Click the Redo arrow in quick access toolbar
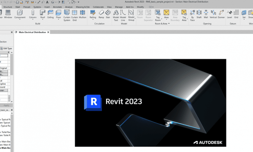Image resolution: width=253 pixels, height=152 pixels. (11, 2)
